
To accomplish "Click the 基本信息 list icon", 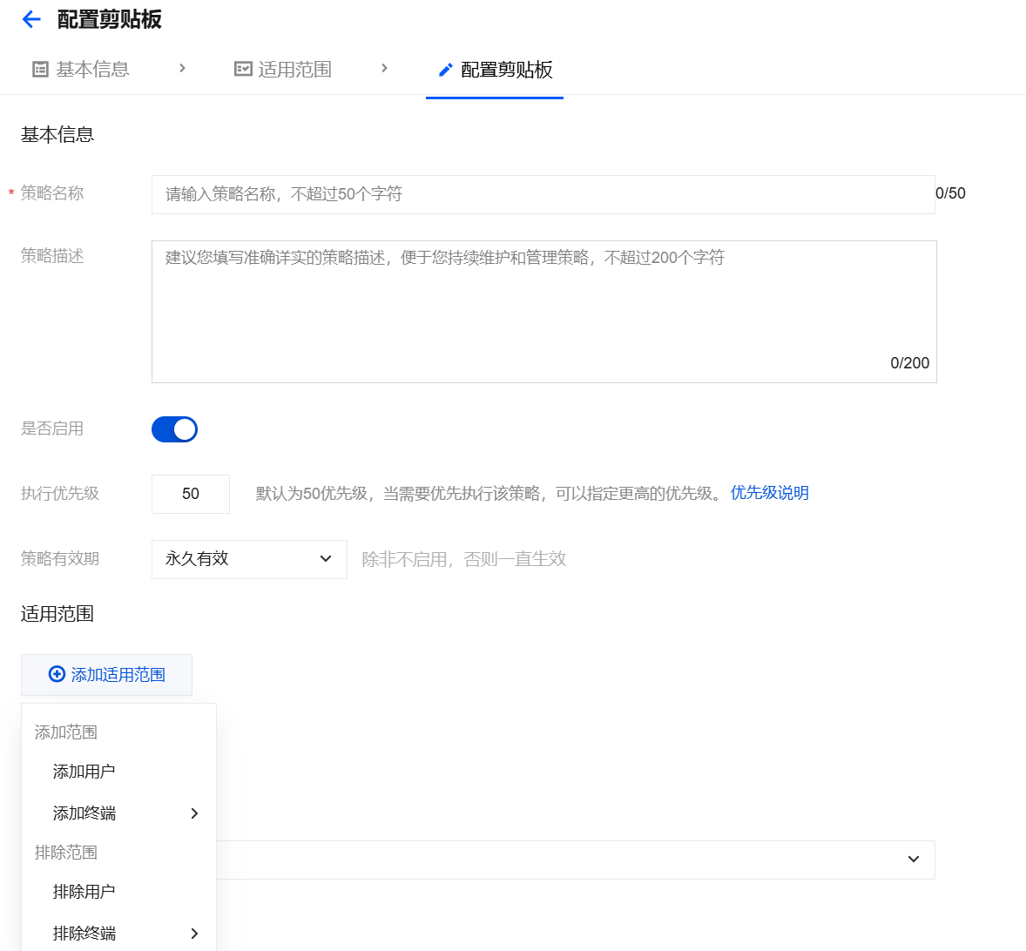I will [x=41, y=70].
